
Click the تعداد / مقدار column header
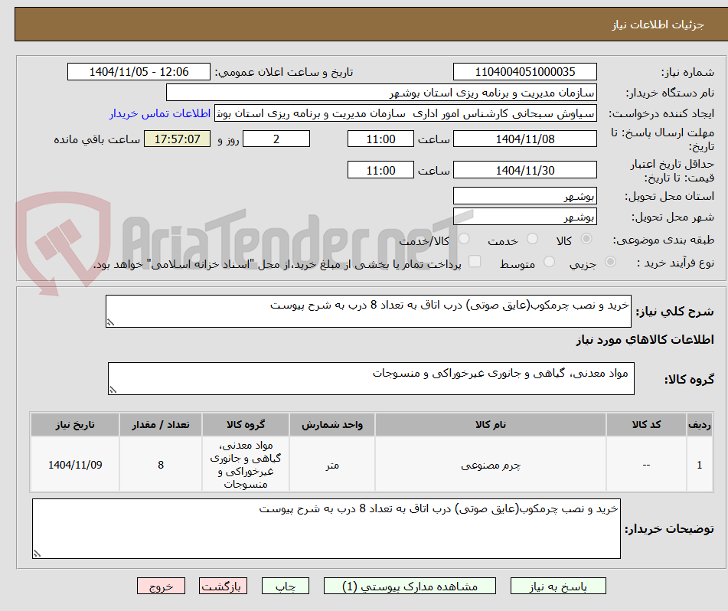[x=161, y=424]
